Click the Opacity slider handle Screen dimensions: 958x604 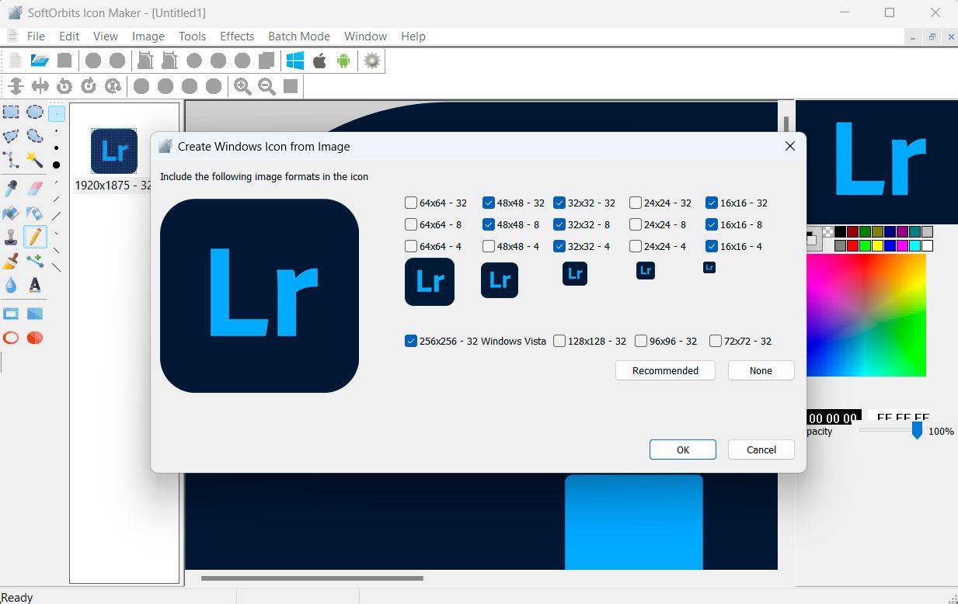point(917,430)
